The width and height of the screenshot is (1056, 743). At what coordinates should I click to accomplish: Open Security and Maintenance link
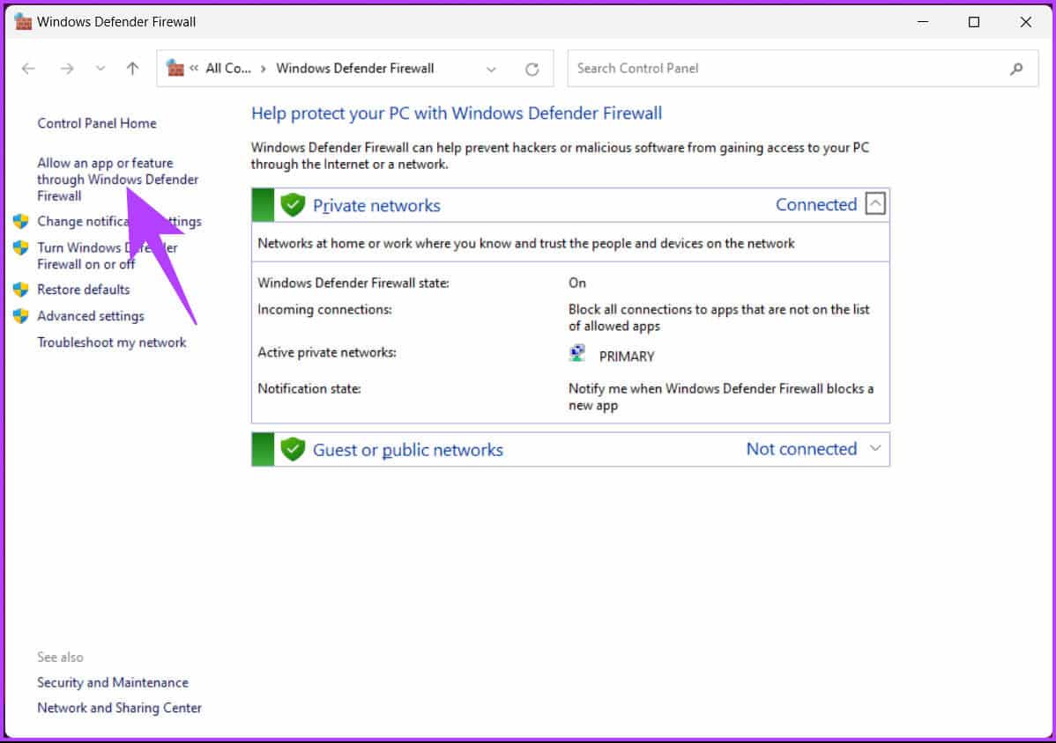tap(113, 683)
